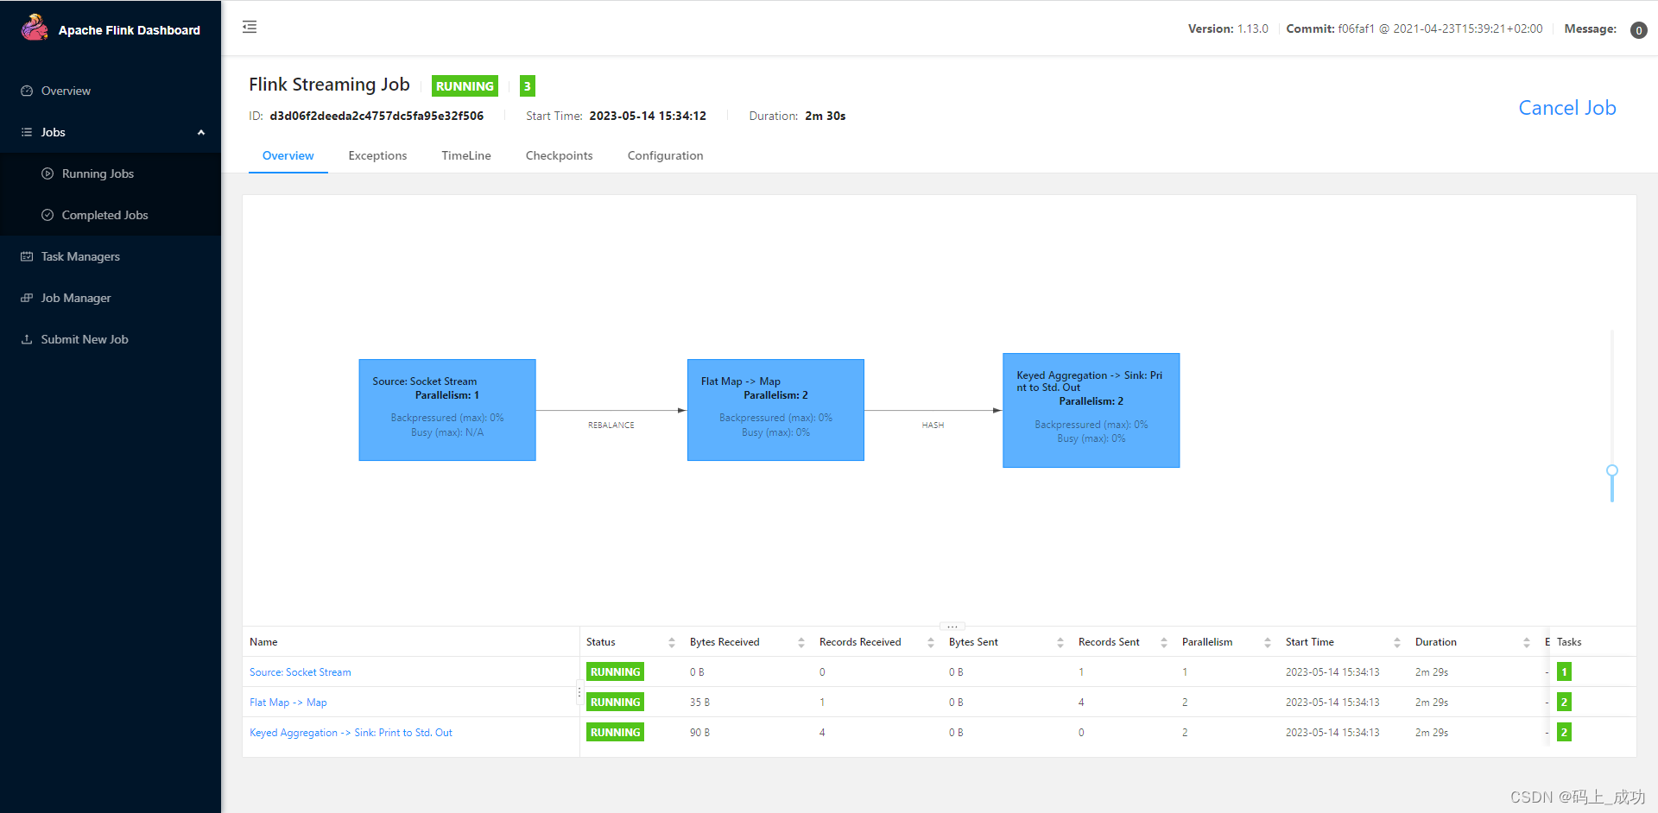Sort the table by Bytes Received
Screen dimensions: 1658x813
coord(801,642)
